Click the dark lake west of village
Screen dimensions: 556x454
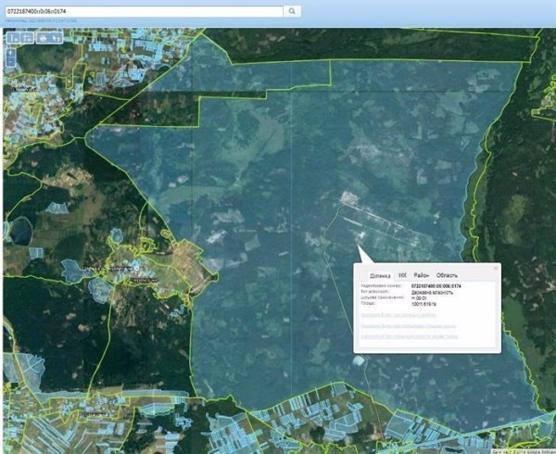coord(19,230)
